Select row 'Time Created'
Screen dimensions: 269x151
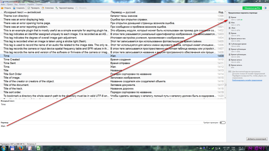coord(112,59)
